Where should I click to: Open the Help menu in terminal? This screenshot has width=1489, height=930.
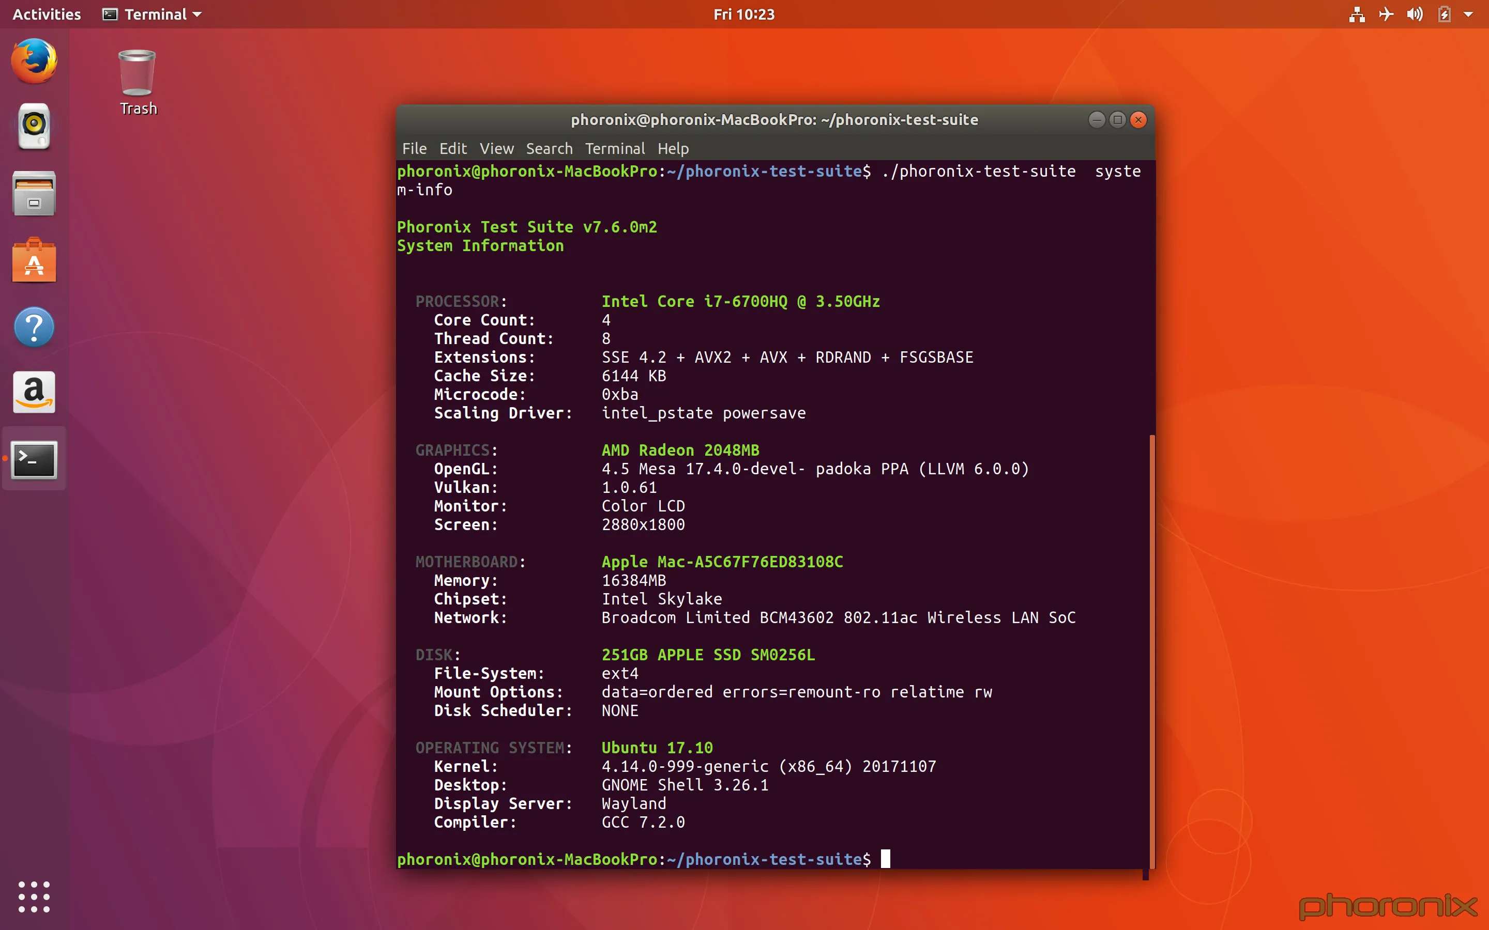[x=673, y=148]
